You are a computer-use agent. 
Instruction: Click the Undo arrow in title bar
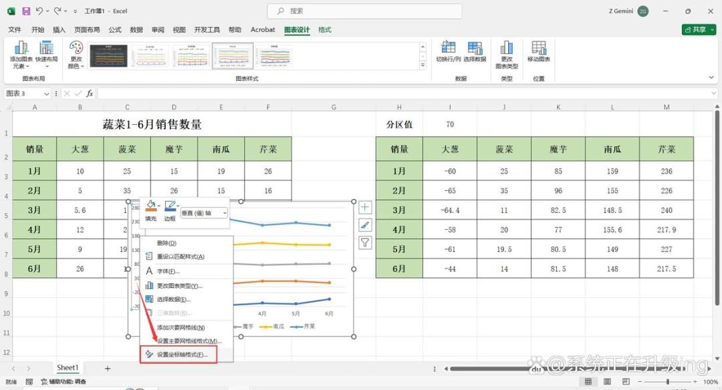click(x=39, y=11)
